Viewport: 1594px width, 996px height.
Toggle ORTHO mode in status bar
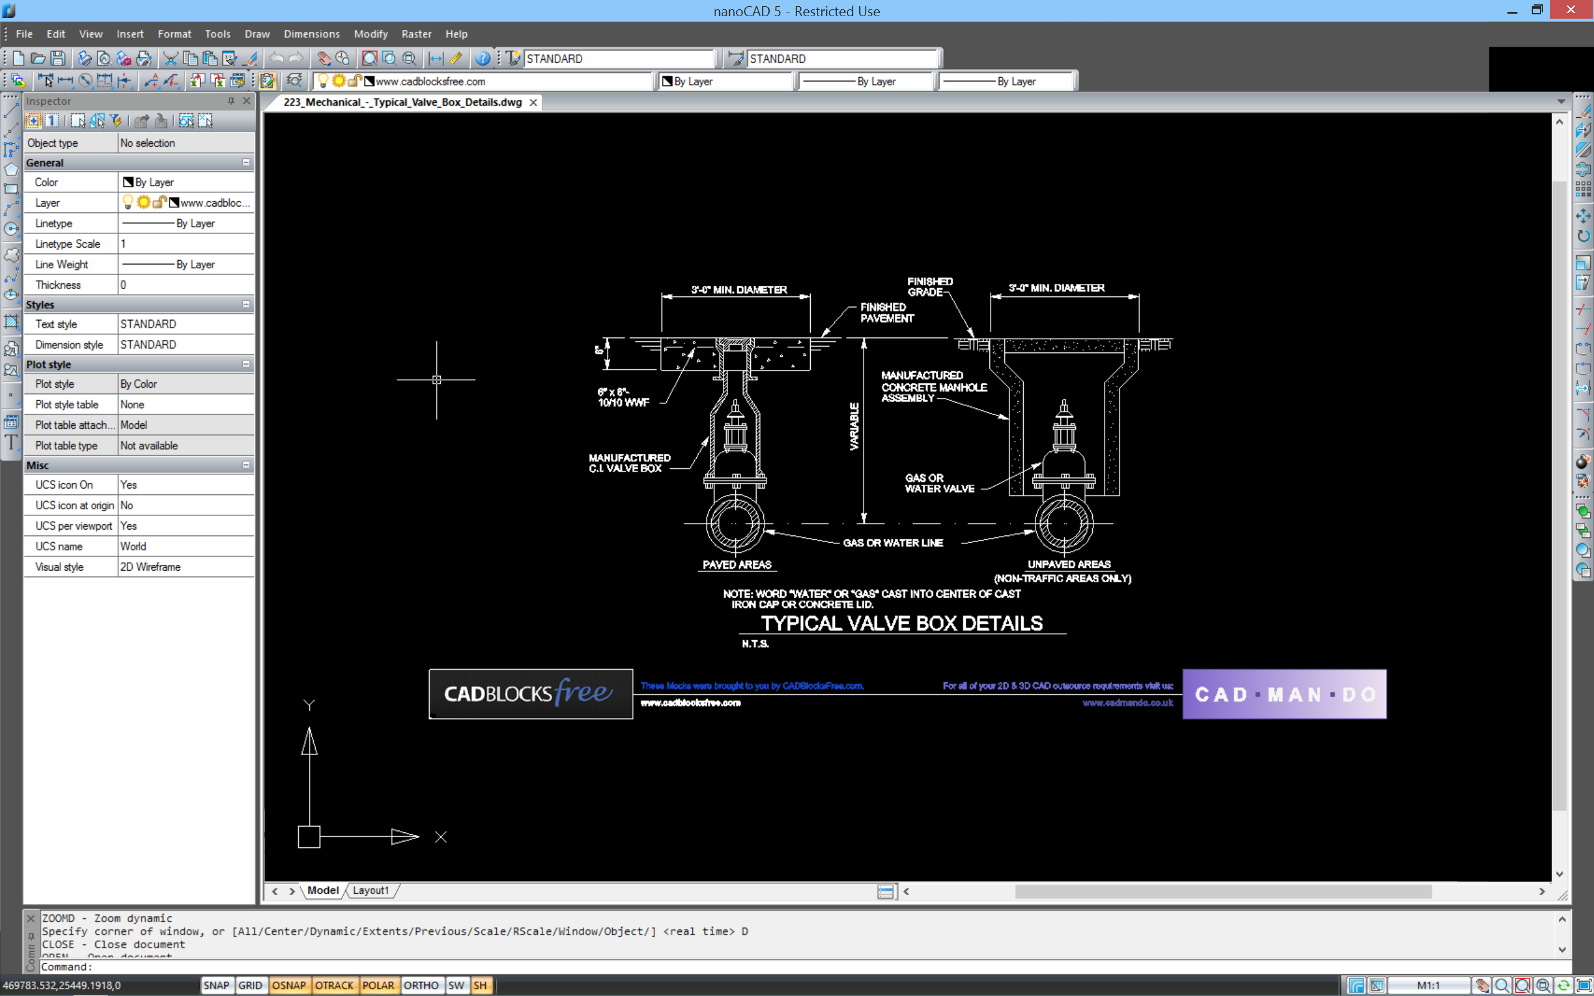coord(420,985)
